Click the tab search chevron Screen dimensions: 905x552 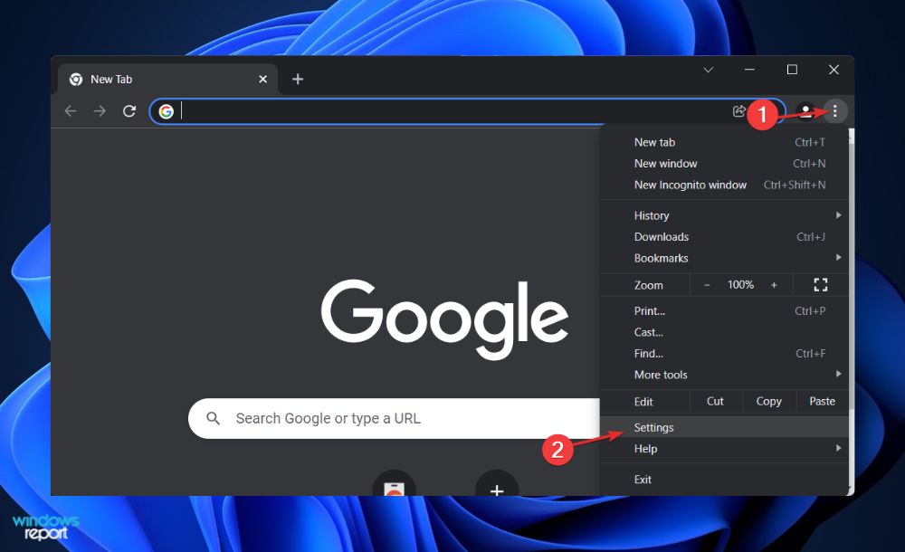(x=709, y=70)
